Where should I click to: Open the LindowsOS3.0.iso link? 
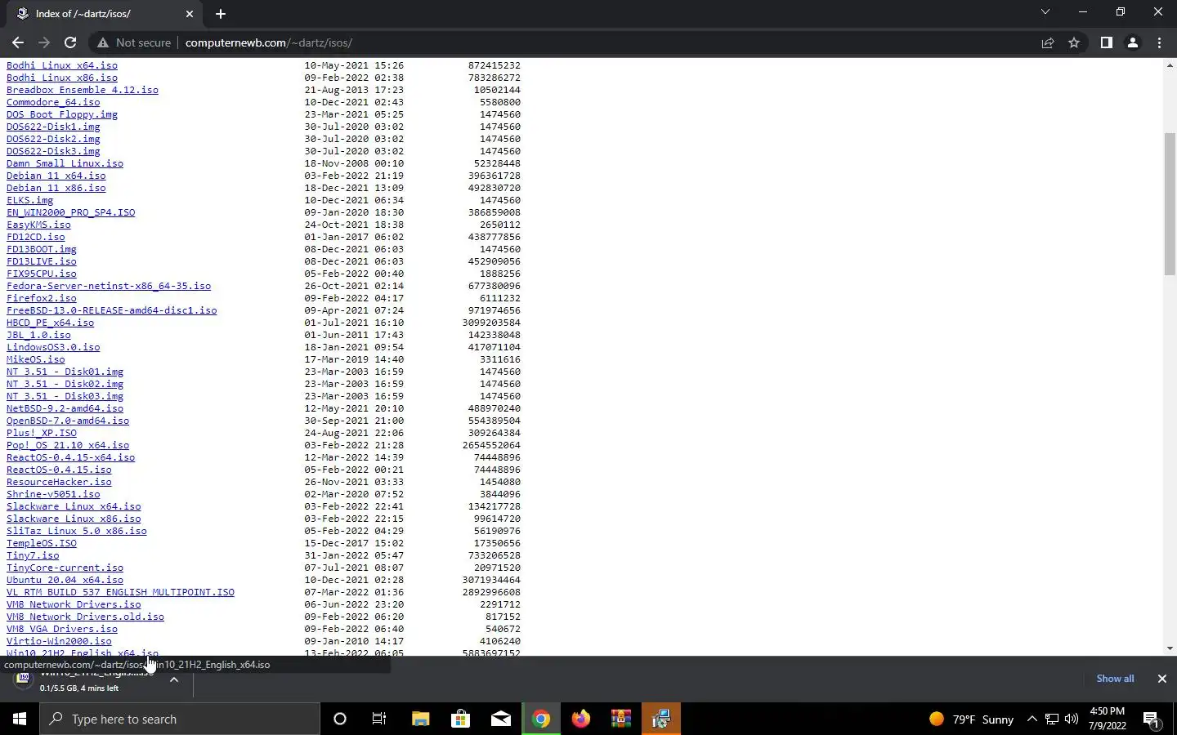click(x=53, y=347)
